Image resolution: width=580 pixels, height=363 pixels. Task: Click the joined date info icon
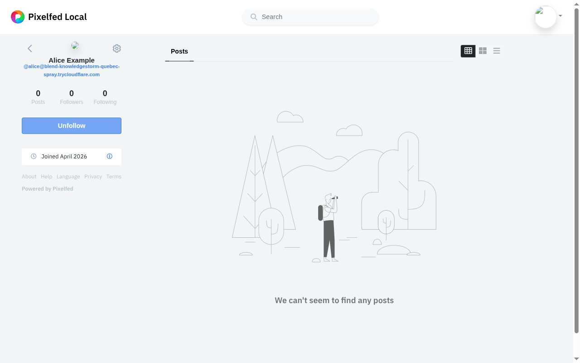click(x=110, y=157)
